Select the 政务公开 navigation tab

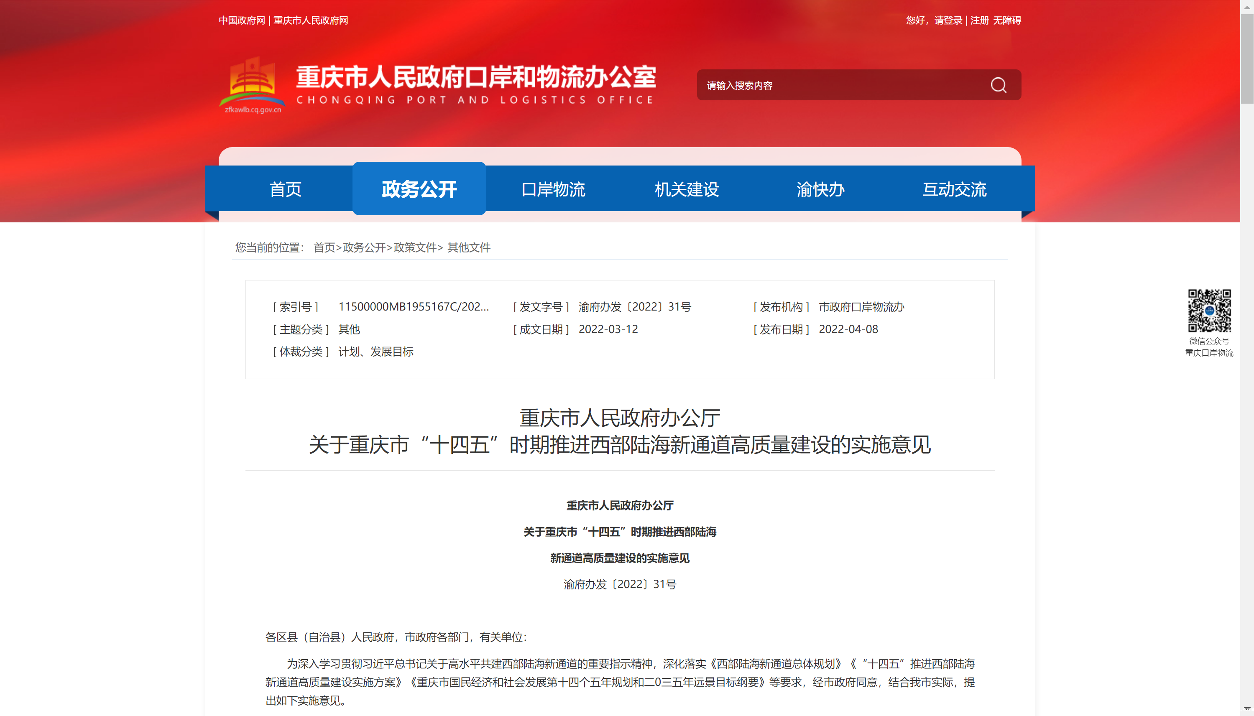click(x=419, y=189)
